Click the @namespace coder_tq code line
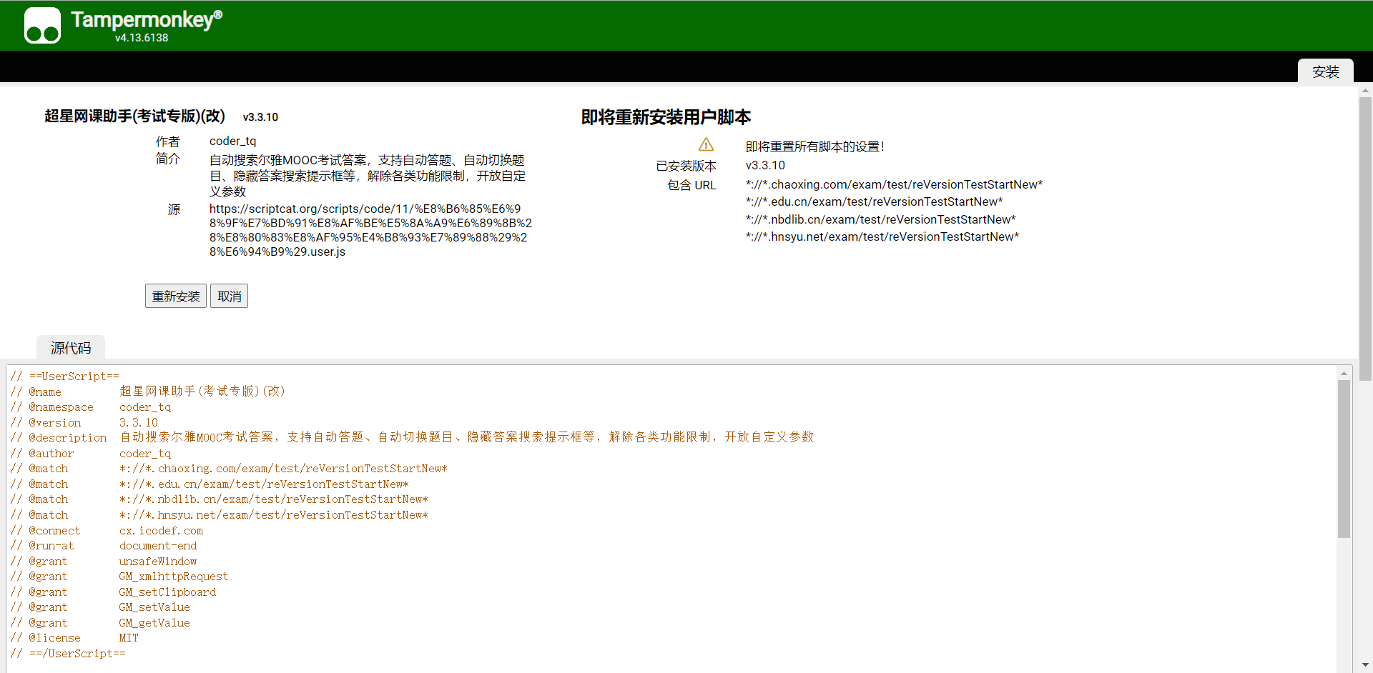 tap(91, 407)
